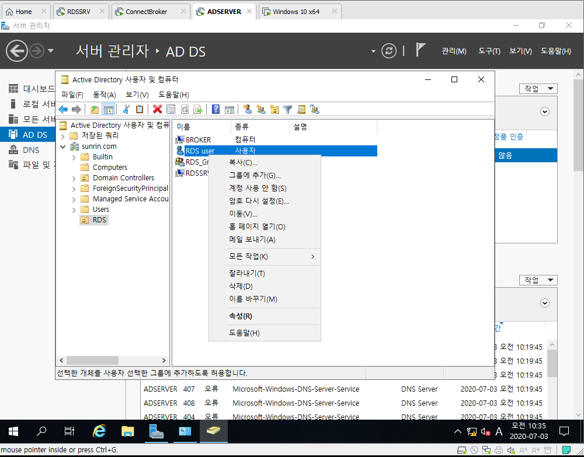Open the upper 작업 dropdown
584x457 pixels.
point(538,89)
